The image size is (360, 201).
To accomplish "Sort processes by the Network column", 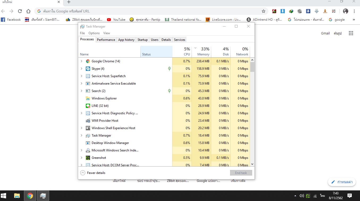I will tap(240, 52).
